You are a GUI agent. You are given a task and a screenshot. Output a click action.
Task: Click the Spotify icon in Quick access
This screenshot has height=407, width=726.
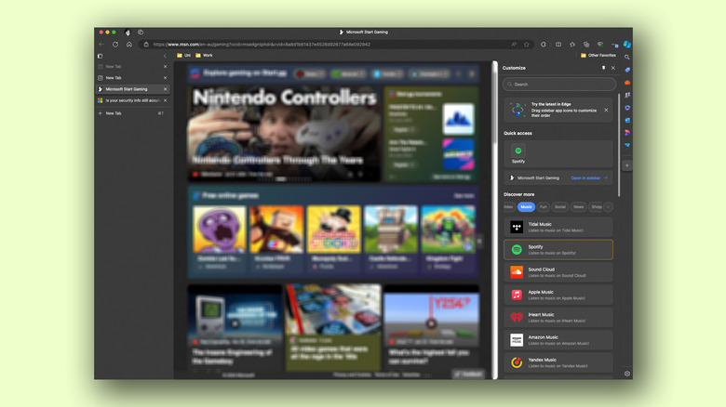518,151
